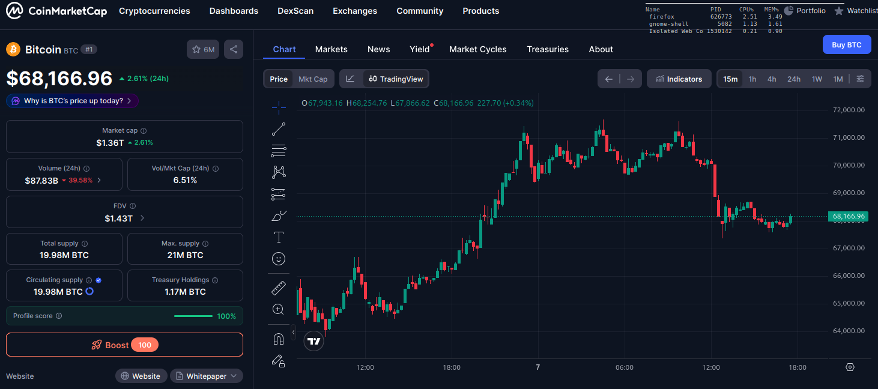Click the ruler measure tool
The width and height of the screenshot is (878, 389).
(279, 288)
